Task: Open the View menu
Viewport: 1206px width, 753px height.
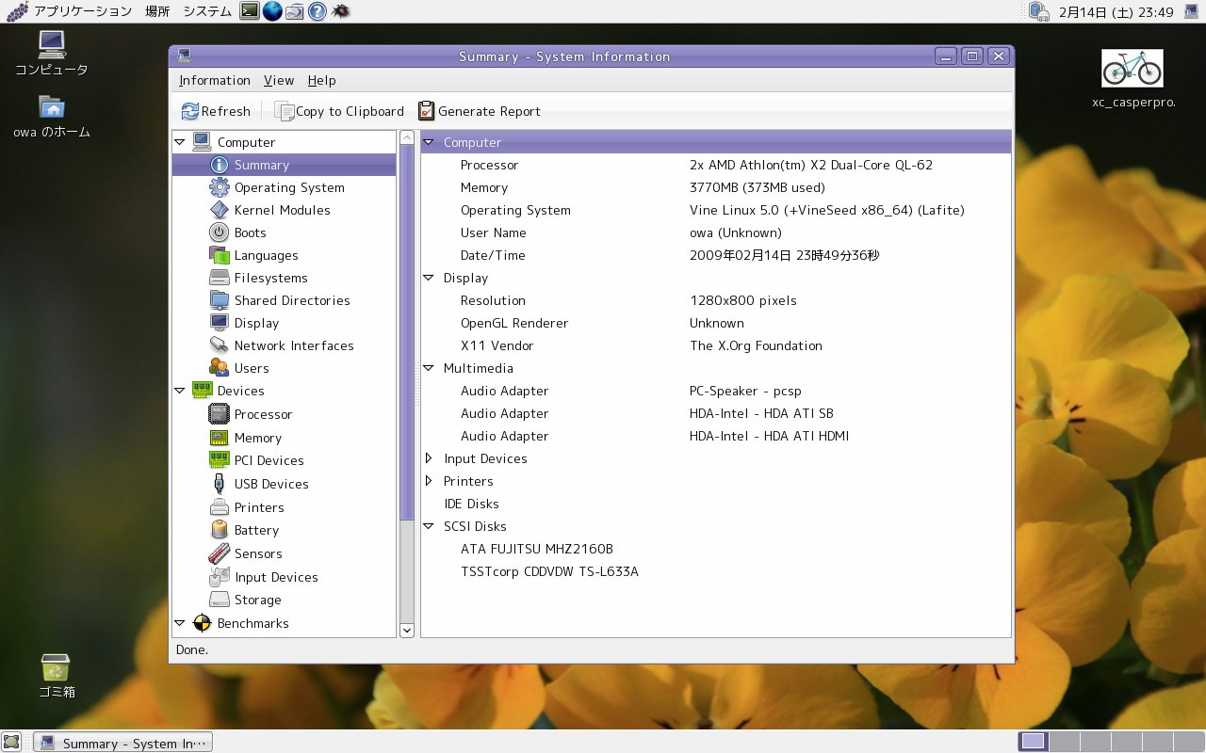Action: click(x=279, y=81)
